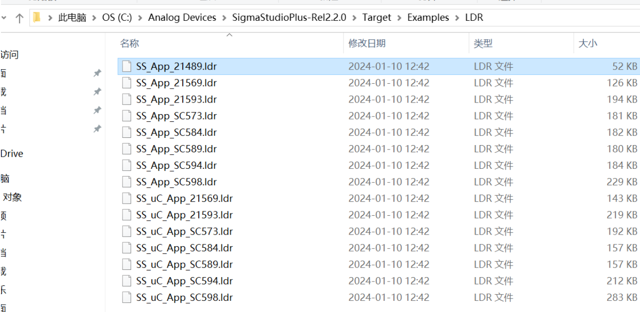This screenshot has width=640, height=312.
Task: Click the file icon of SS_App_SC589.ldr
Action: click(x=127, y=149)
